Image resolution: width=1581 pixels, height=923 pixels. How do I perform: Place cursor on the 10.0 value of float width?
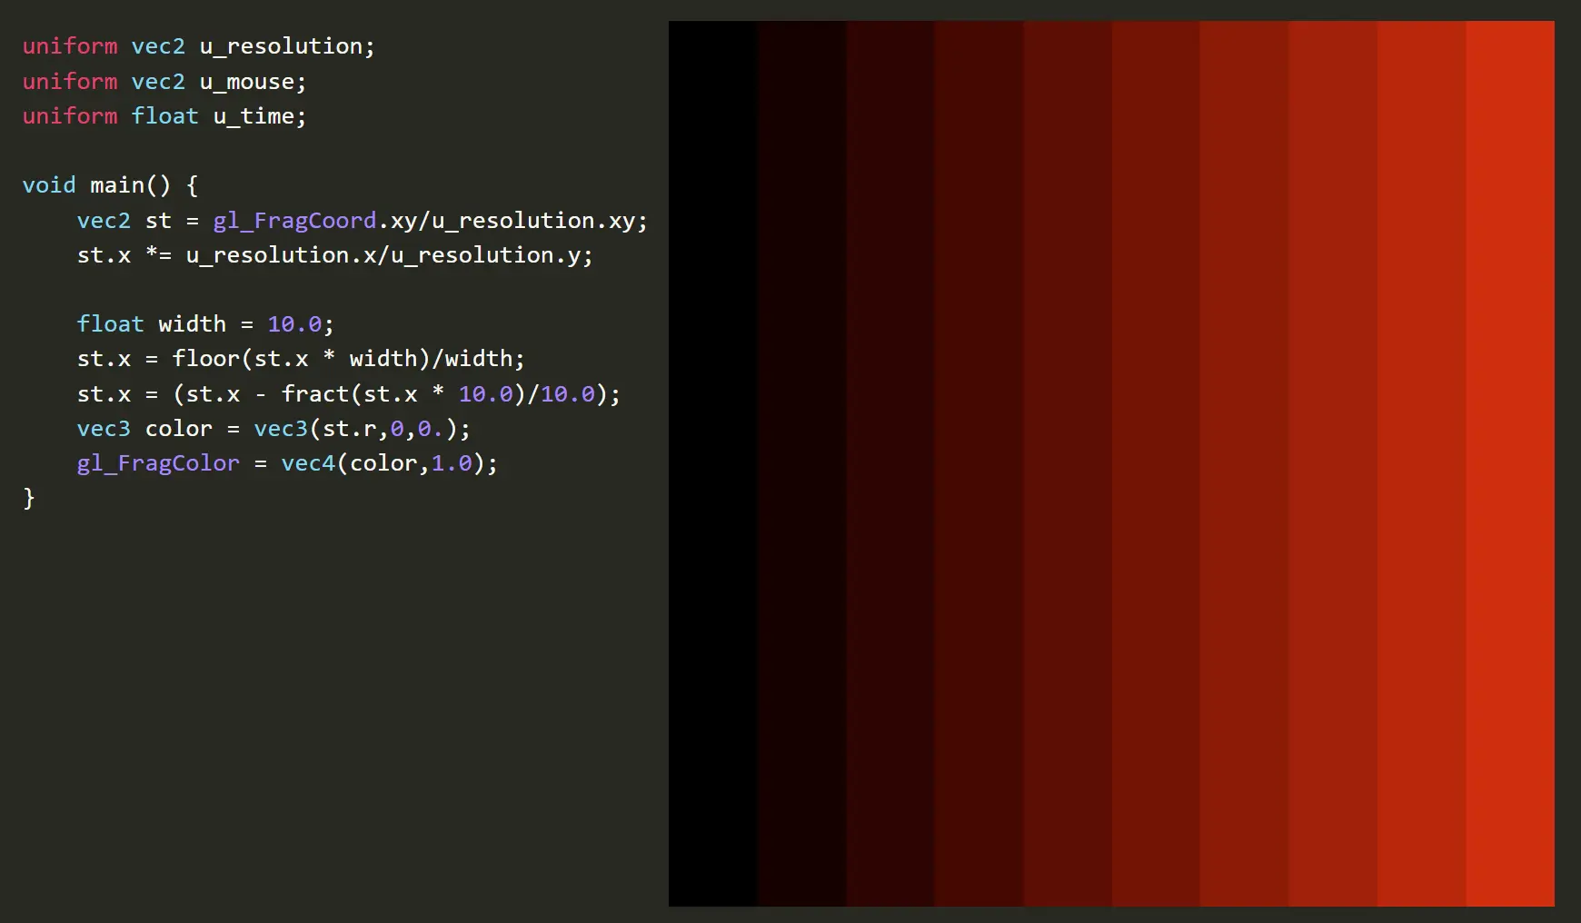coord(294,324)
